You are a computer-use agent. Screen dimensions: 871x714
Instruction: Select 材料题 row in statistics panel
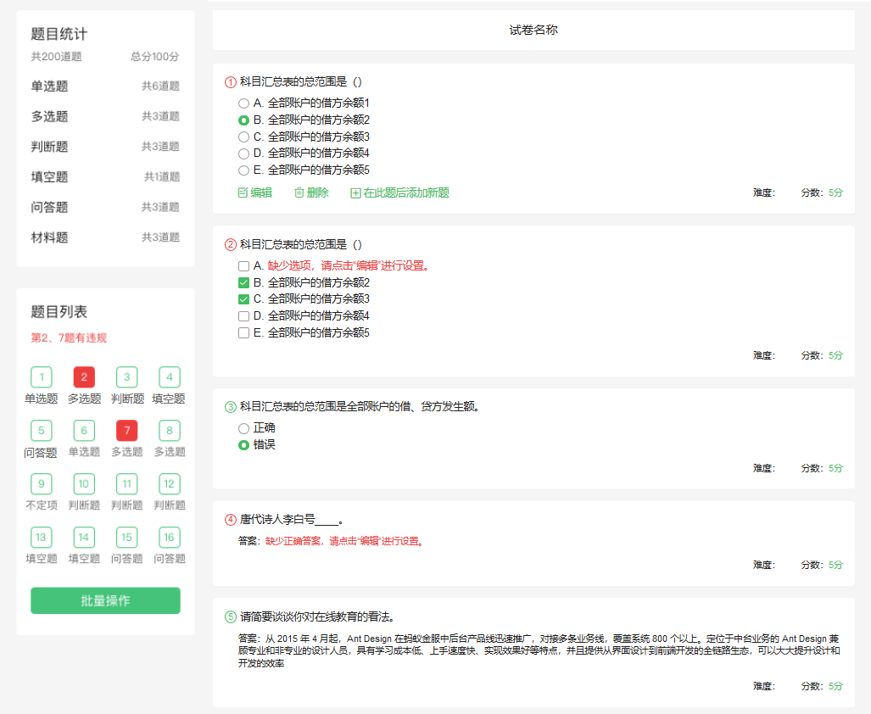(x=105, y=237)
